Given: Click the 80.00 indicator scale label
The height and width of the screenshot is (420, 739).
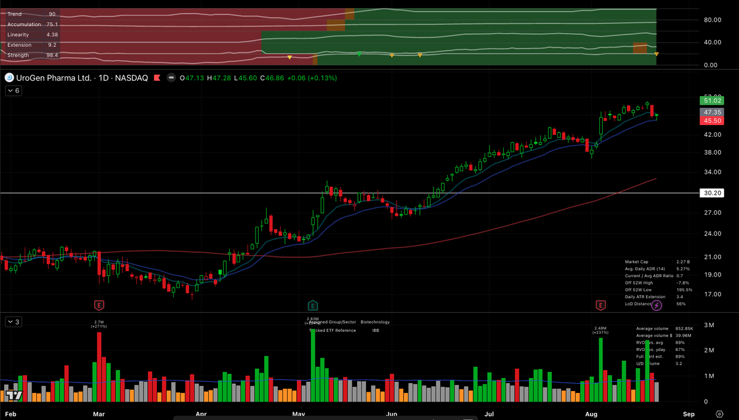Looking at the screenshot, I should pyautogui.click(x=711, y=20).
